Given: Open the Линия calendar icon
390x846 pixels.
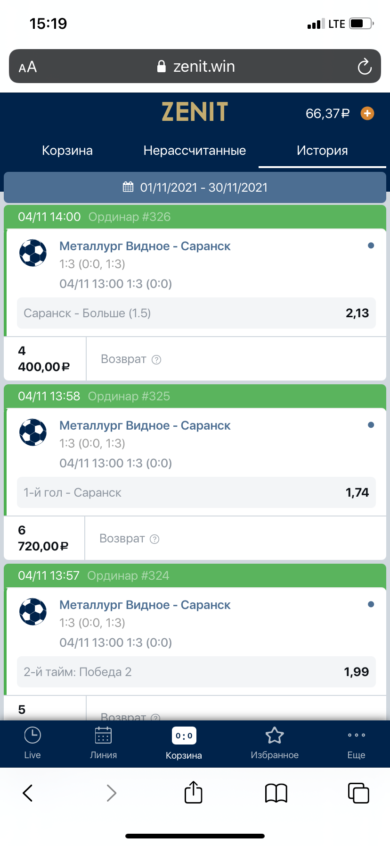Looking at the screenshot, I should (103, 736).
